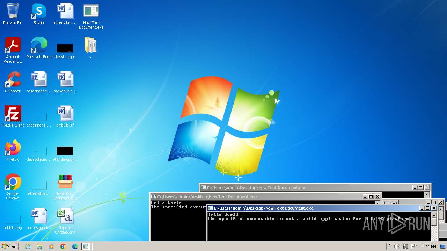Launch CCleaner from desktop
This screenshot has height=251, width=447.
[13, 82]
